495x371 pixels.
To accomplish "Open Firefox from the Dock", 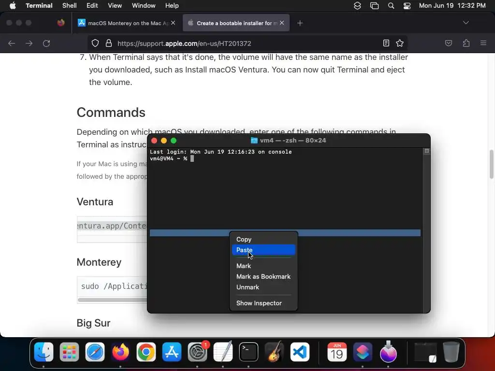I will [x=120, y=352].
